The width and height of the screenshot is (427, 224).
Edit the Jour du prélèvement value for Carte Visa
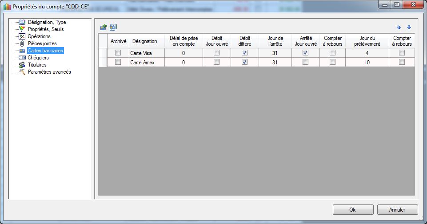point(367,53)
